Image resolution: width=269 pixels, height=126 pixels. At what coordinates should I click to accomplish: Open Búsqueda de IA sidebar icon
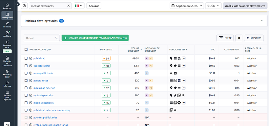(x=7, y=44)
